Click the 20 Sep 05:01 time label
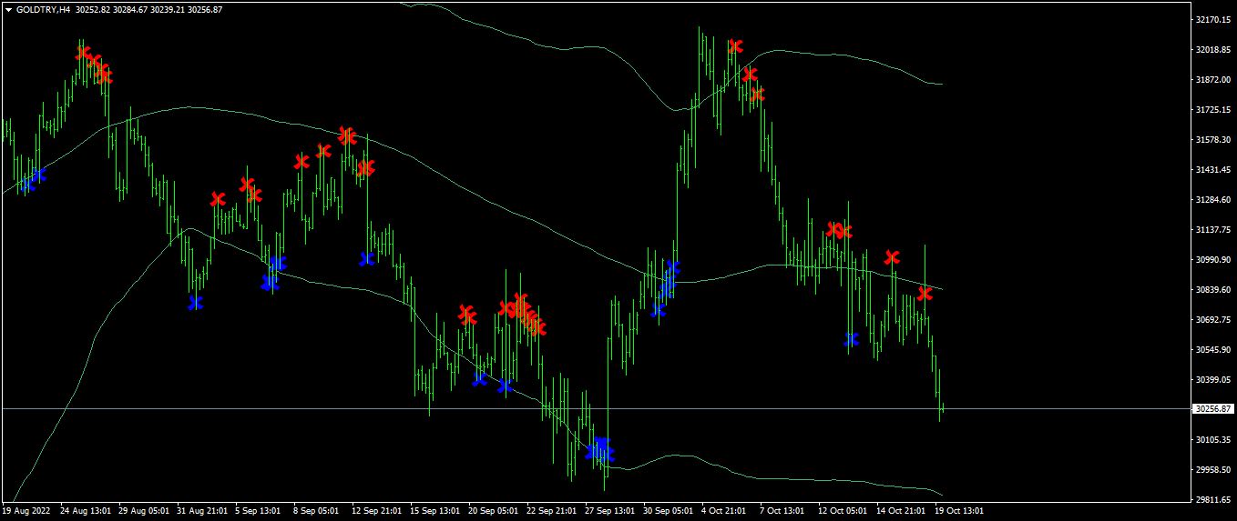 coord(494,511)
